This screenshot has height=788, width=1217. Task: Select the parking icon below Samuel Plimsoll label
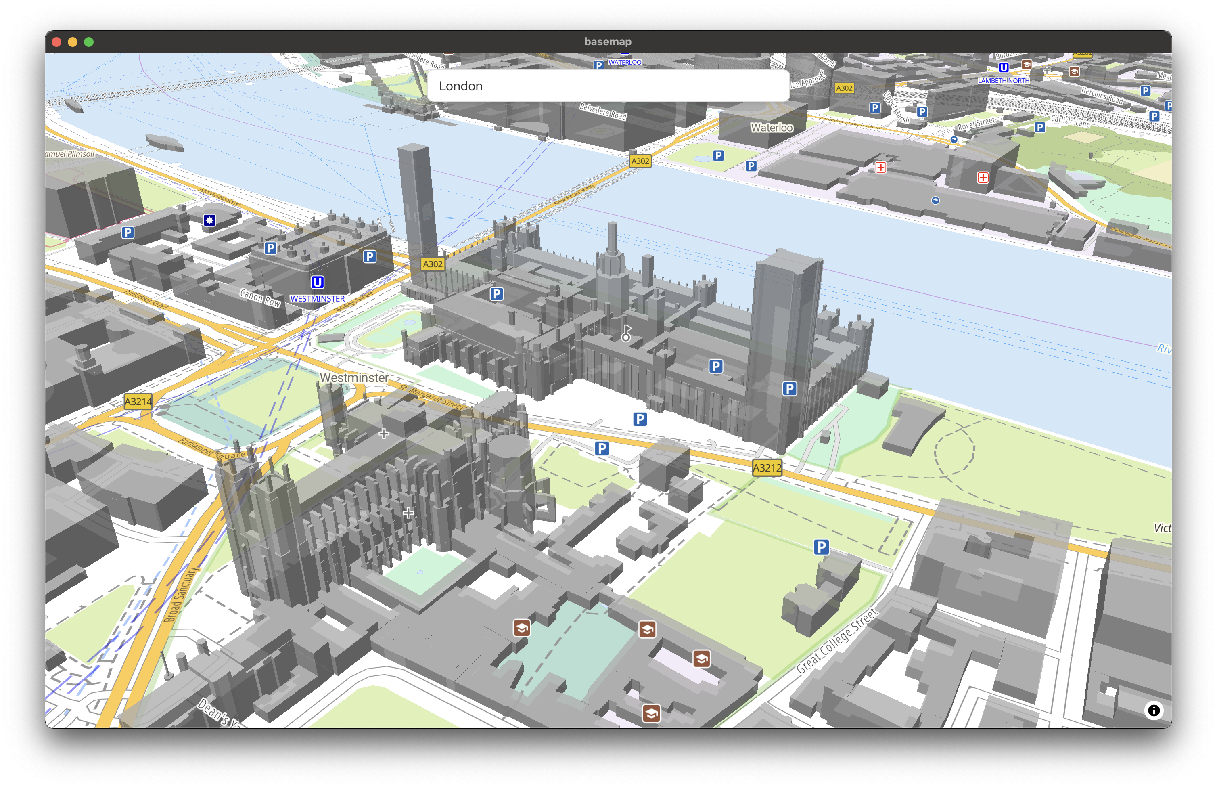(x=128, y=233)
